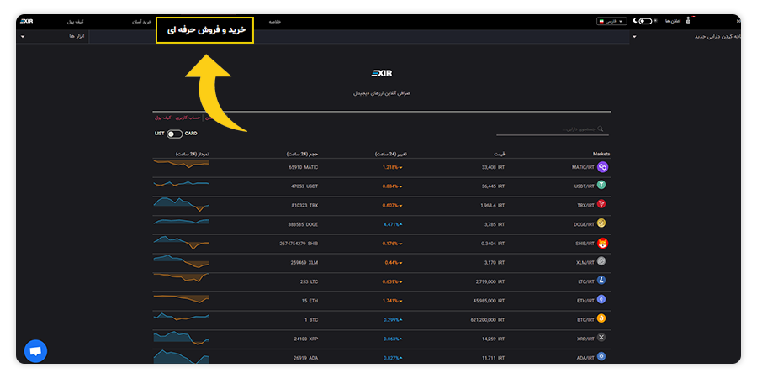The width and height of the screenshot is (757, 378).
Task: Click the MATIC coin icon
Action: [602, 167]
